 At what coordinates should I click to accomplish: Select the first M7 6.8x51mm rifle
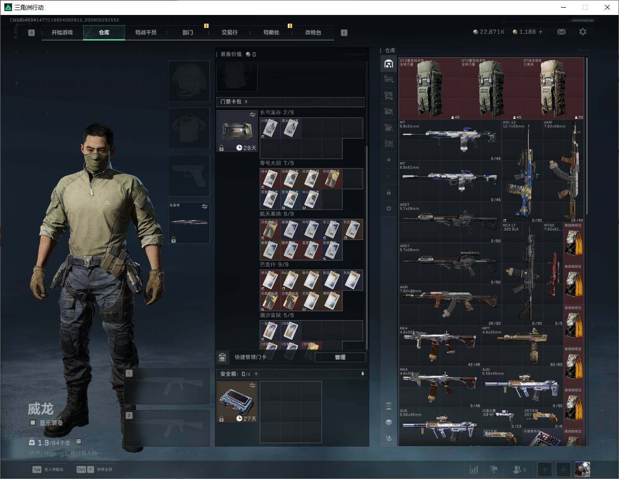450,141
